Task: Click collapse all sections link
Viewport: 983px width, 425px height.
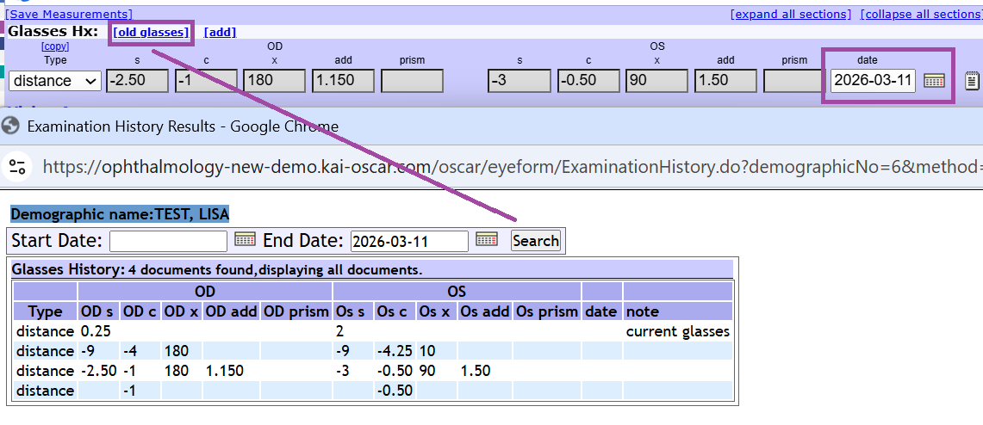Action: [x=921, y=14]
